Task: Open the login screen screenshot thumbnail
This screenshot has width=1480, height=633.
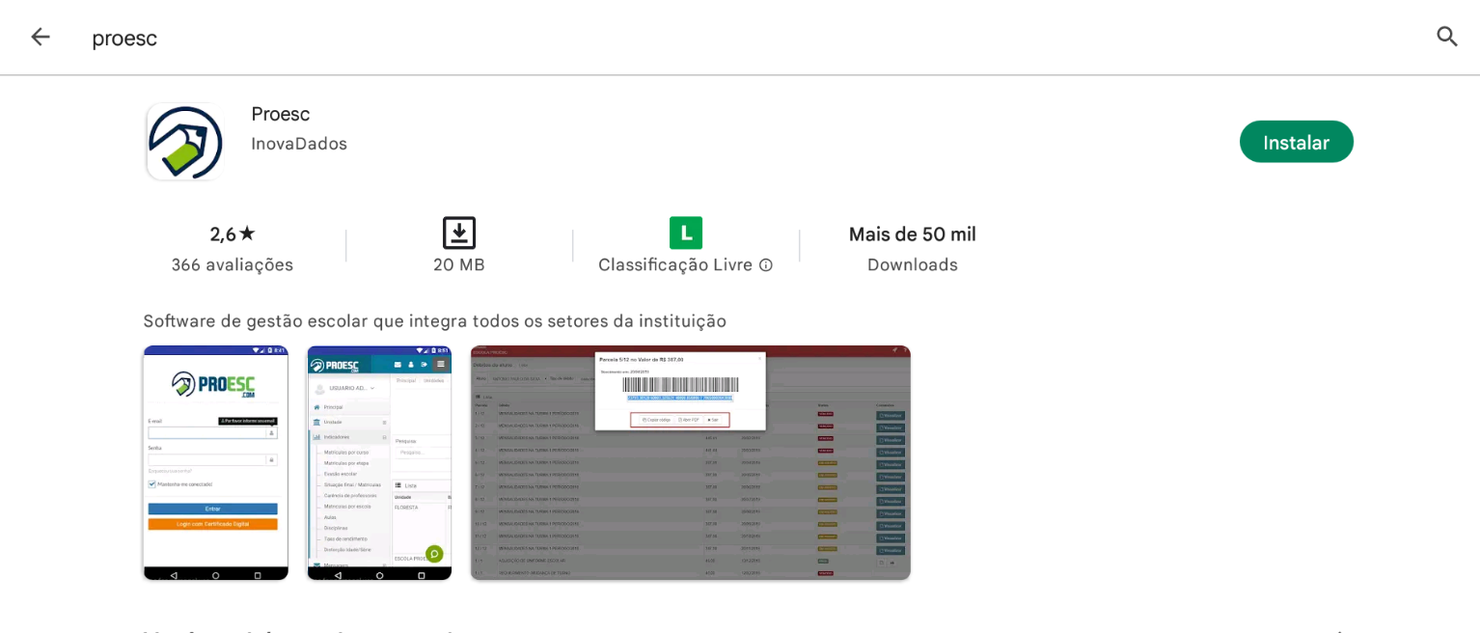Action: click(x=216, y=463)
